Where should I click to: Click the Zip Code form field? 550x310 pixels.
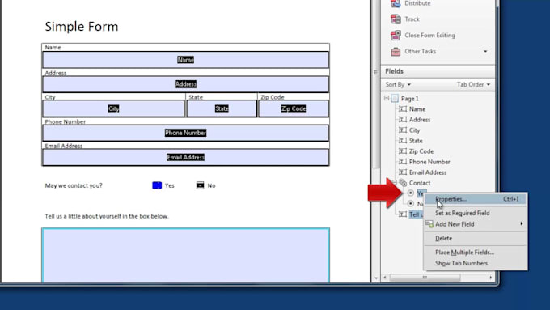pyautogui.click(x=294, y=108)
